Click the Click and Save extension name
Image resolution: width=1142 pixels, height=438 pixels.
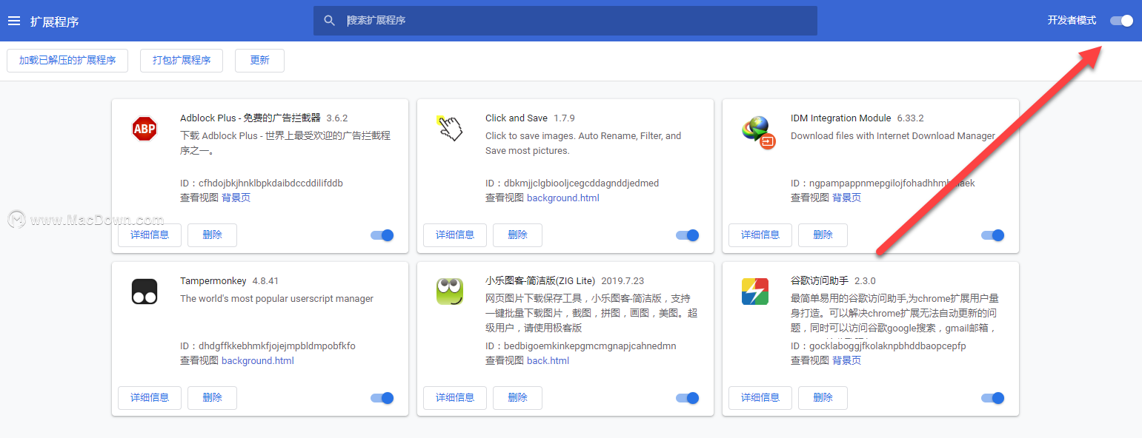(517, 118)
